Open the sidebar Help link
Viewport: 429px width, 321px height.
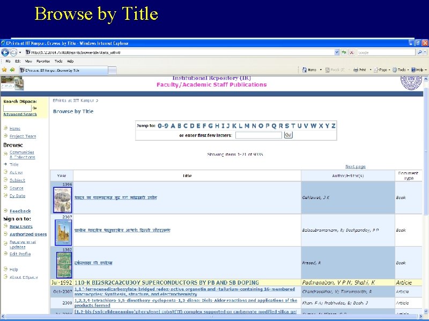(14, 270)
